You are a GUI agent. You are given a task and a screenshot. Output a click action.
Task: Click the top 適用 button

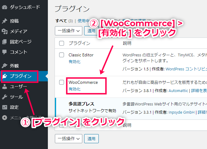[91, 31]
